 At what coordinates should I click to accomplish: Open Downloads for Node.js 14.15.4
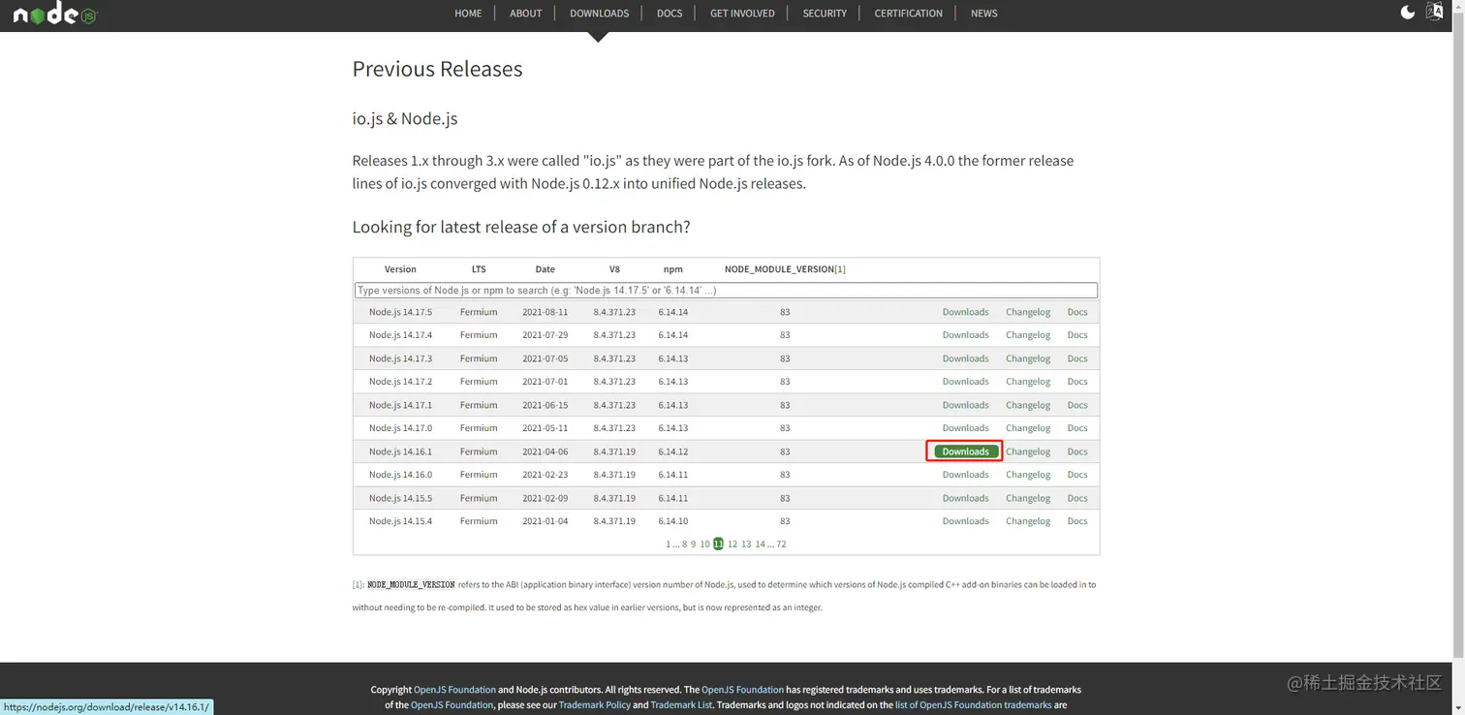click(966, 521)
